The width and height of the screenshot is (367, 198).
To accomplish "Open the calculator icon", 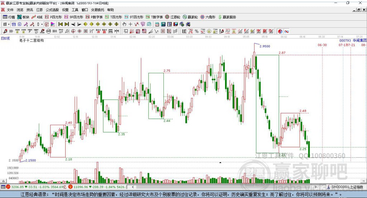I will 163,24.
